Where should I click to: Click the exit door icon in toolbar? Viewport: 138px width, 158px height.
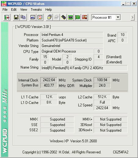7,18
